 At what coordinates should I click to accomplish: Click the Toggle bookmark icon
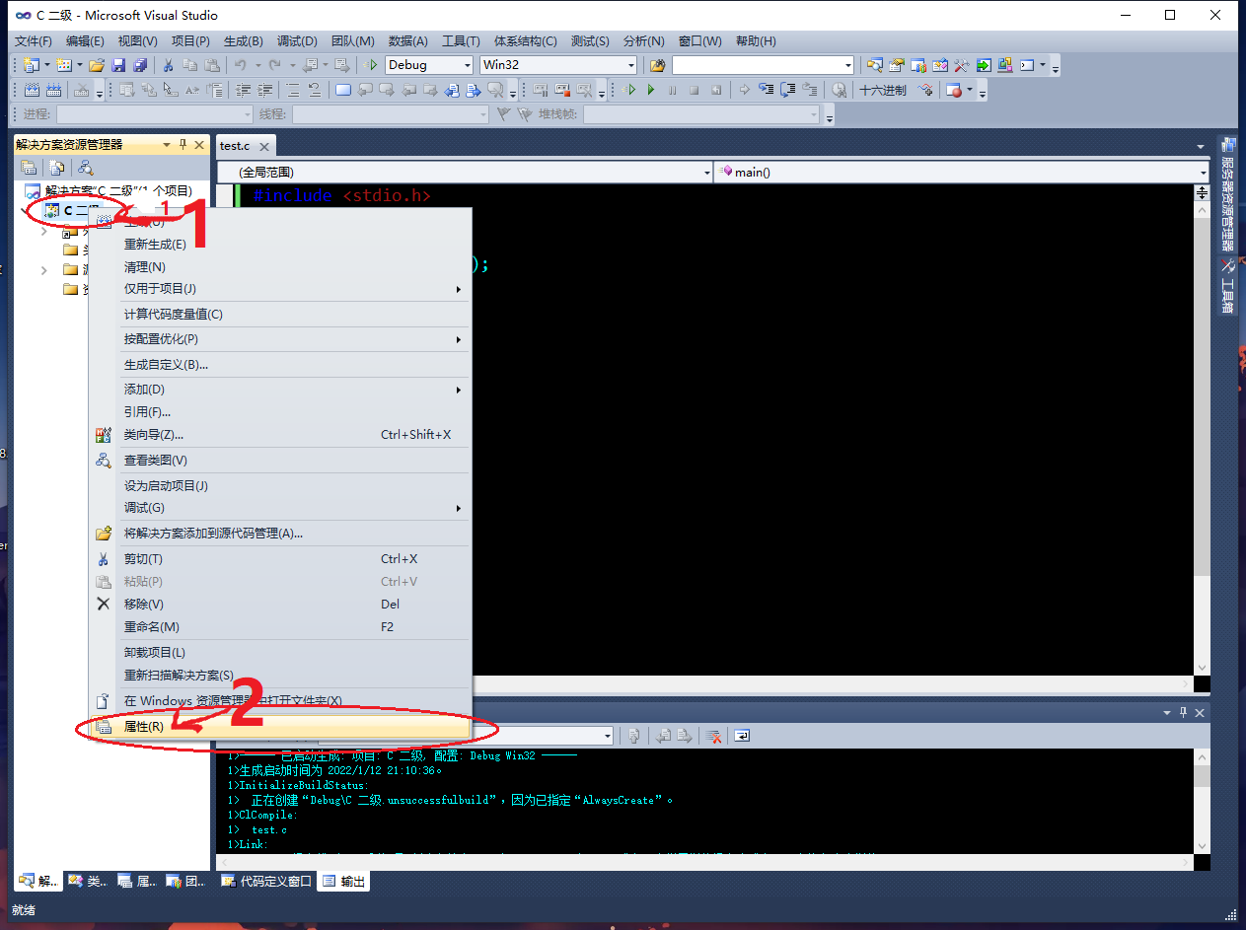[342, 90]
